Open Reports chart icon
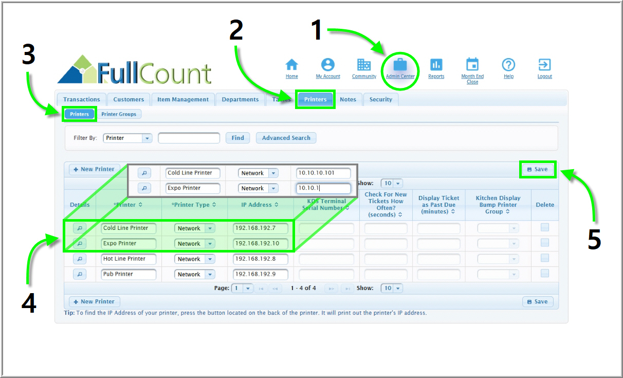The height and width of the screenshot is (378, 623). pyautogui.click(x=436, y=65)
